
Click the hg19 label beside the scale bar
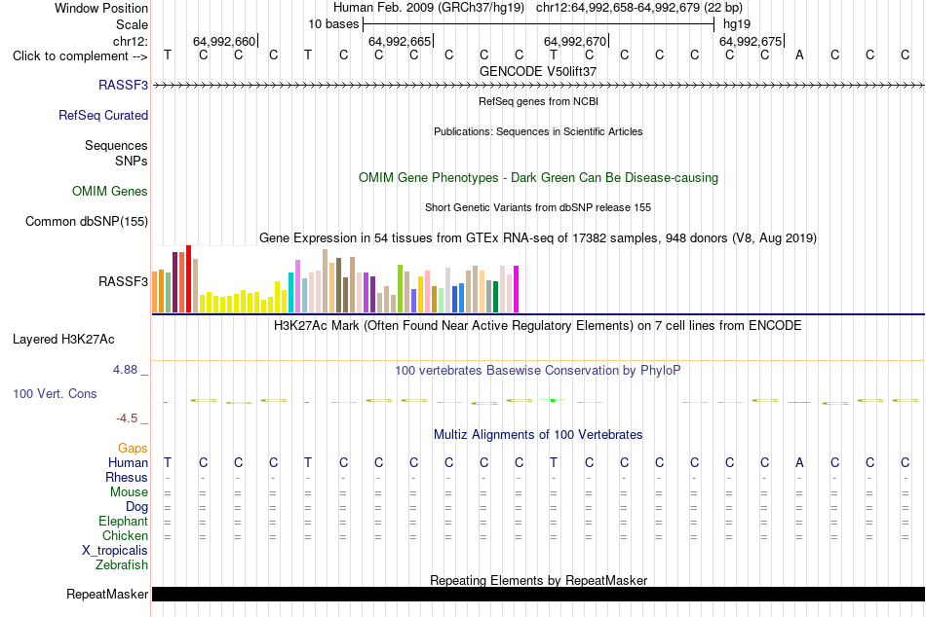point(737,24)
